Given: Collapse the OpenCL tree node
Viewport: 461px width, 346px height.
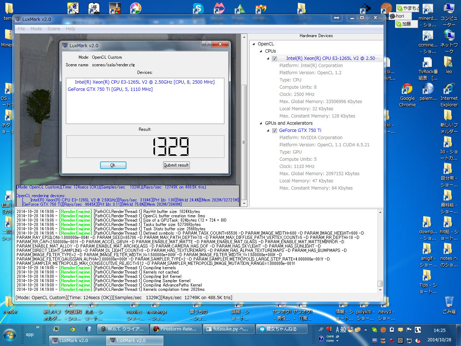Looking at the screenshot, I should (x=254, y=44).
